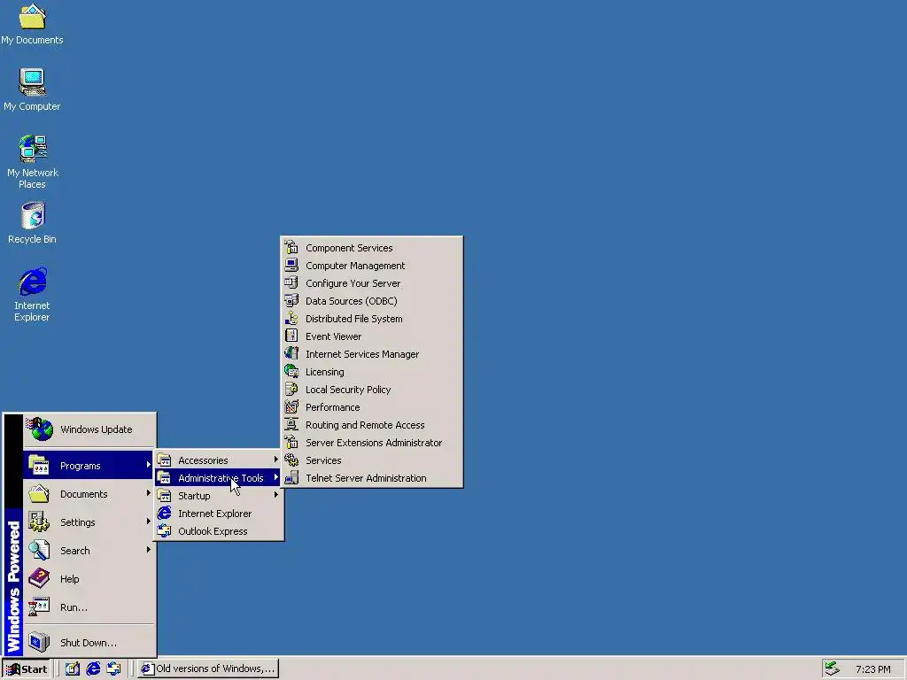907x680 pixels.
Task: Select the Recycle Bin desktop icon
Action: (33, 222)
